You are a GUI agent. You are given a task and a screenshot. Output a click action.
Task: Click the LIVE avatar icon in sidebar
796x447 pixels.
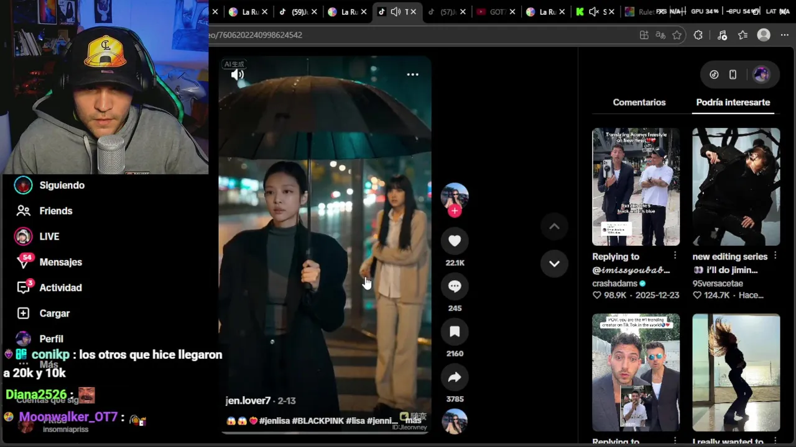click(23, 237)
